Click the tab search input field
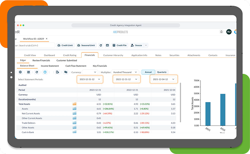250x154 pixels. point(35,45)
